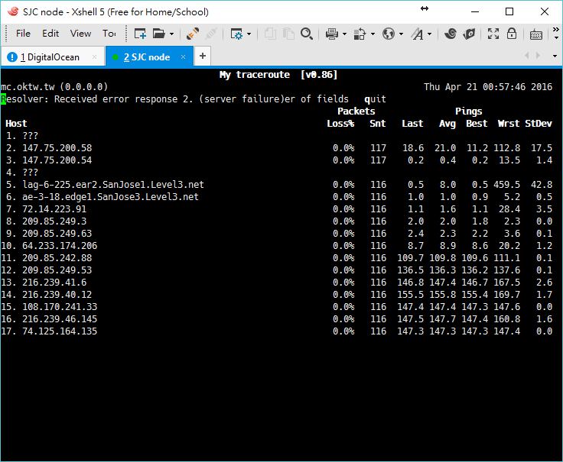Viewport: 563px width, 462px height.
Task: Create a new session with New icon
Action: pyautogui.click(x=140, y=34)
